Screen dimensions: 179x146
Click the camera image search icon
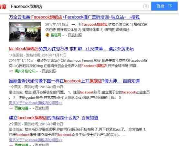(x=146, y=6)
